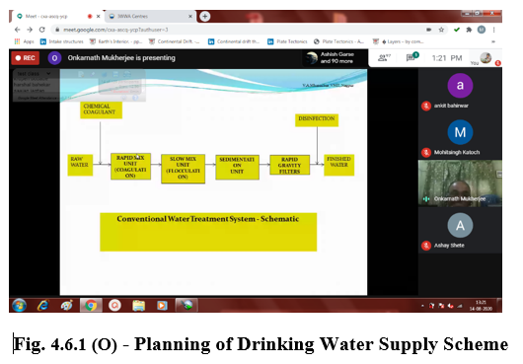This screenshot has height=364, width=523.
Task: Open the participants list icon
Action: point(384,57)
